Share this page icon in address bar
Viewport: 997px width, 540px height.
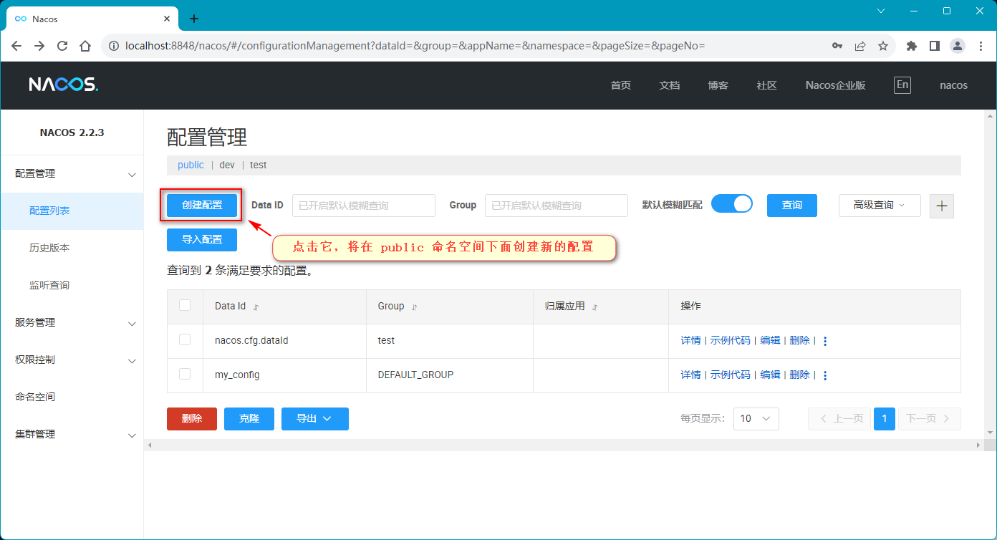pyautogui.click(x=860, y=46)
